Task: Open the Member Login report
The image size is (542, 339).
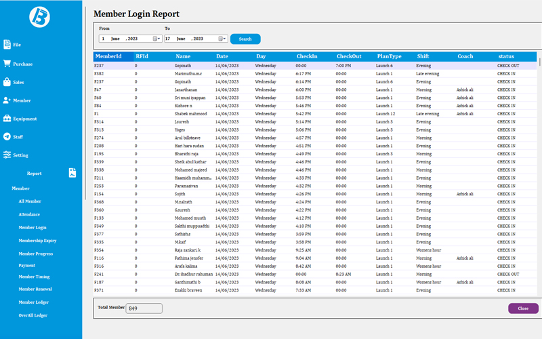Action: point(33,228)
